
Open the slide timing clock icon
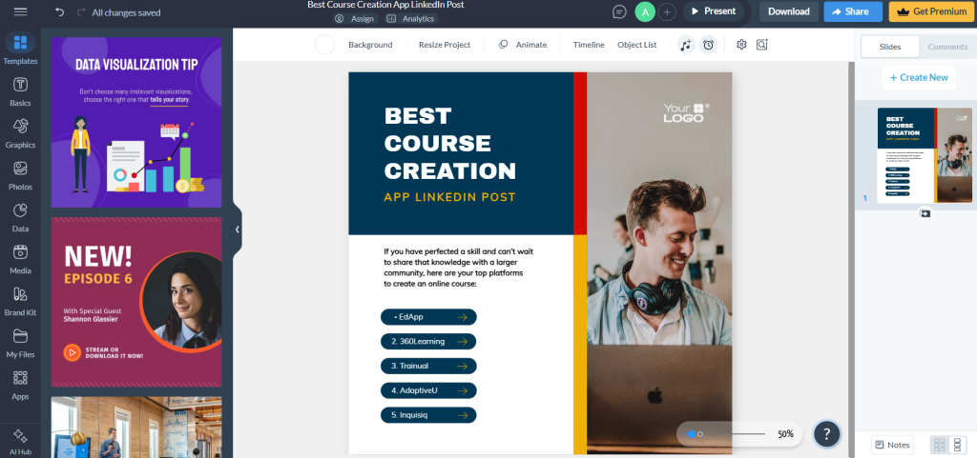click(x=708, y=45)
